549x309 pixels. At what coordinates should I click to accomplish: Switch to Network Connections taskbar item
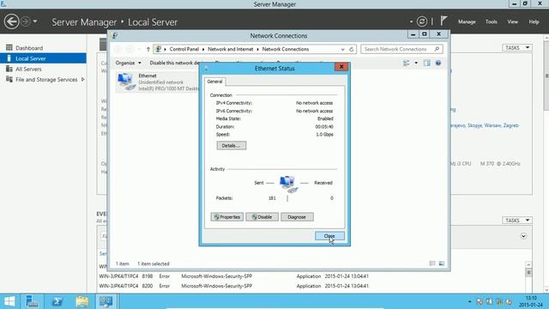[x=106, y=301]
